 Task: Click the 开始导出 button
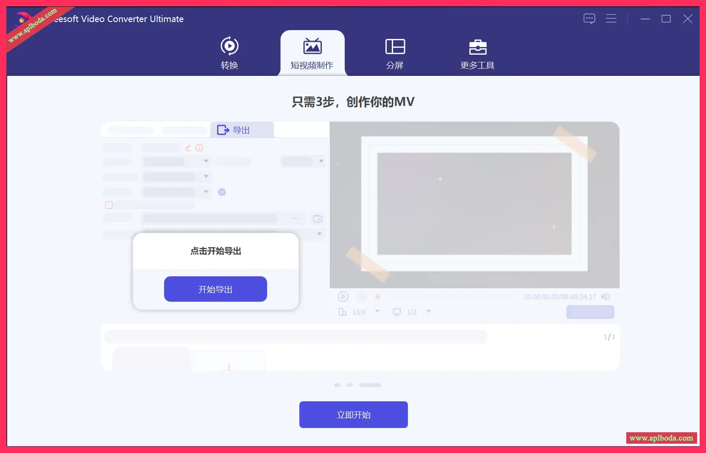(x=215, y=289)
